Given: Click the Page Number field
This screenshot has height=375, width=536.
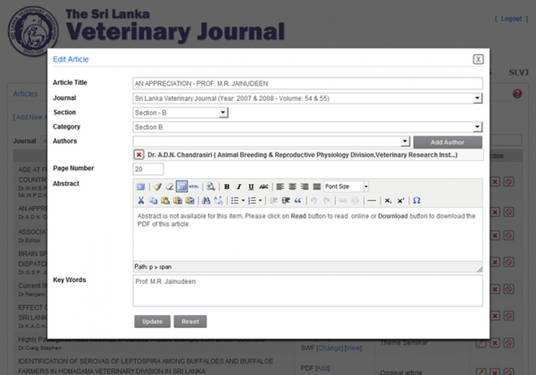Looking at the screenshot, I should pos(148,169).
